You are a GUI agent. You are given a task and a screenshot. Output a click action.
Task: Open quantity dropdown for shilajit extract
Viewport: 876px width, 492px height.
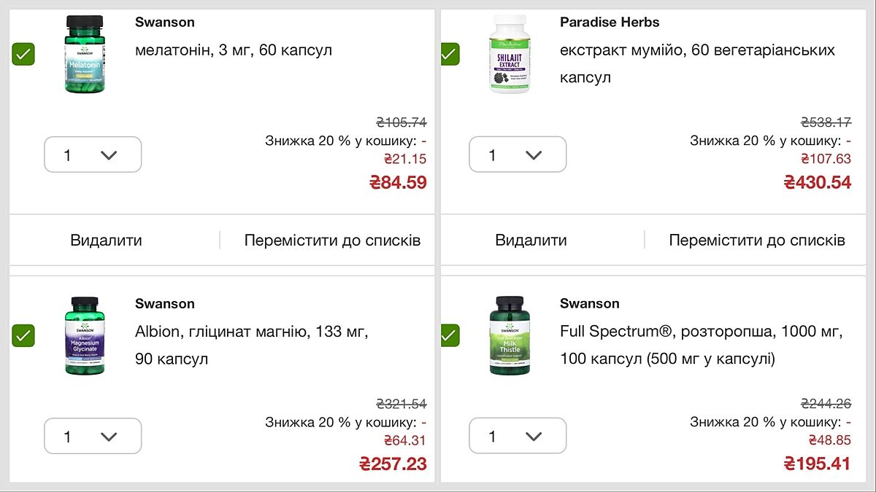[x=518, y=155]
